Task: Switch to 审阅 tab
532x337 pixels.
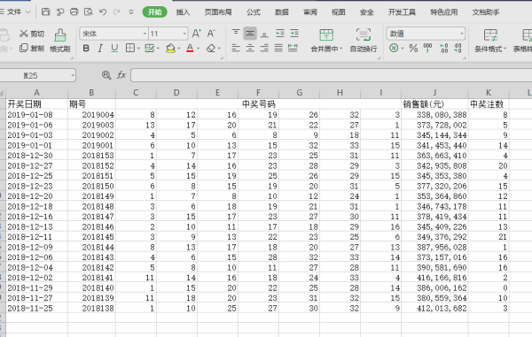Action: click(x=310, y=12)
